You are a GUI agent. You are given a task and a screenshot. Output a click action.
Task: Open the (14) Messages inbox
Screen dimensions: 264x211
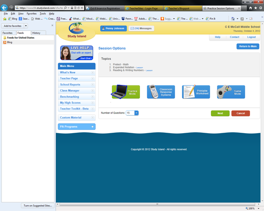(x=141, y=28)
